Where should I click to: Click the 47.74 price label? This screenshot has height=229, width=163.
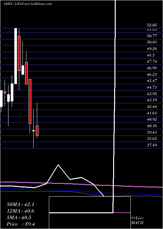(x=152, y=62)
